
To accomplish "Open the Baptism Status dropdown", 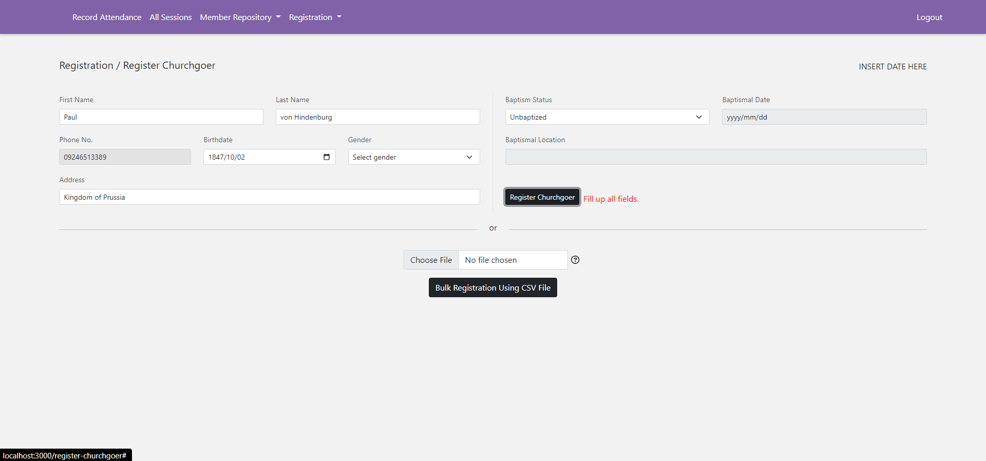I will tap(606, 117).
